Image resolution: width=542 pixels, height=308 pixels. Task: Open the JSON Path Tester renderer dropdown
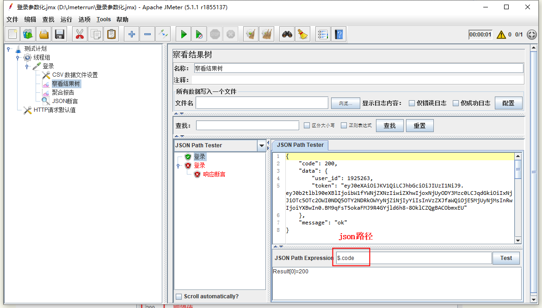(x=262, y=145)
